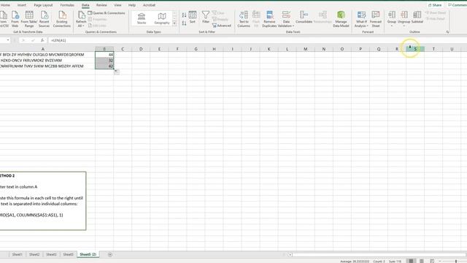Open the View ribbon tab
This screenshot has height=263, width=467.
point(117,5)
